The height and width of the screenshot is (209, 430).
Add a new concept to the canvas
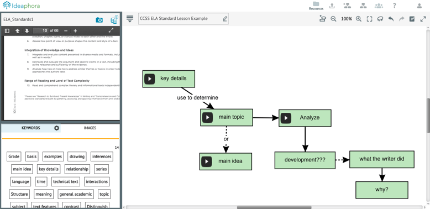click(x=323, y=19)
